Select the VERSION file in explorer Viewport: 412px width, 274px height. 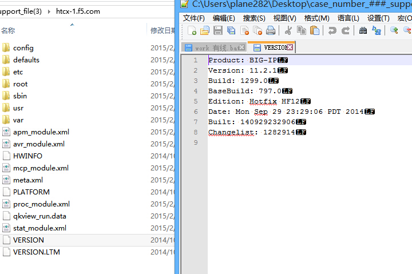tap(29, 240)
